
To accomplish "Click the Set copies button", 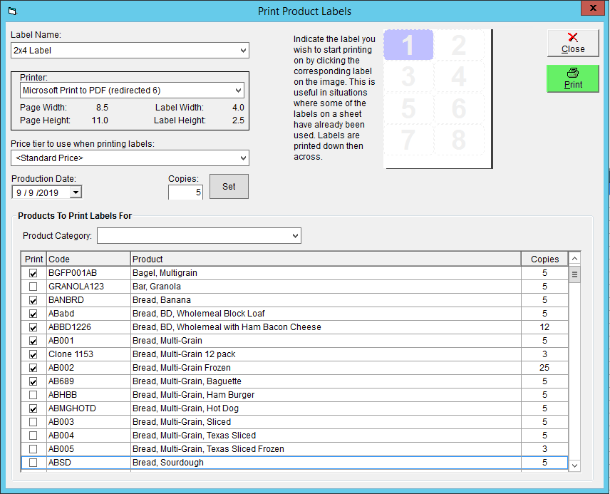I will pos(229,187).
